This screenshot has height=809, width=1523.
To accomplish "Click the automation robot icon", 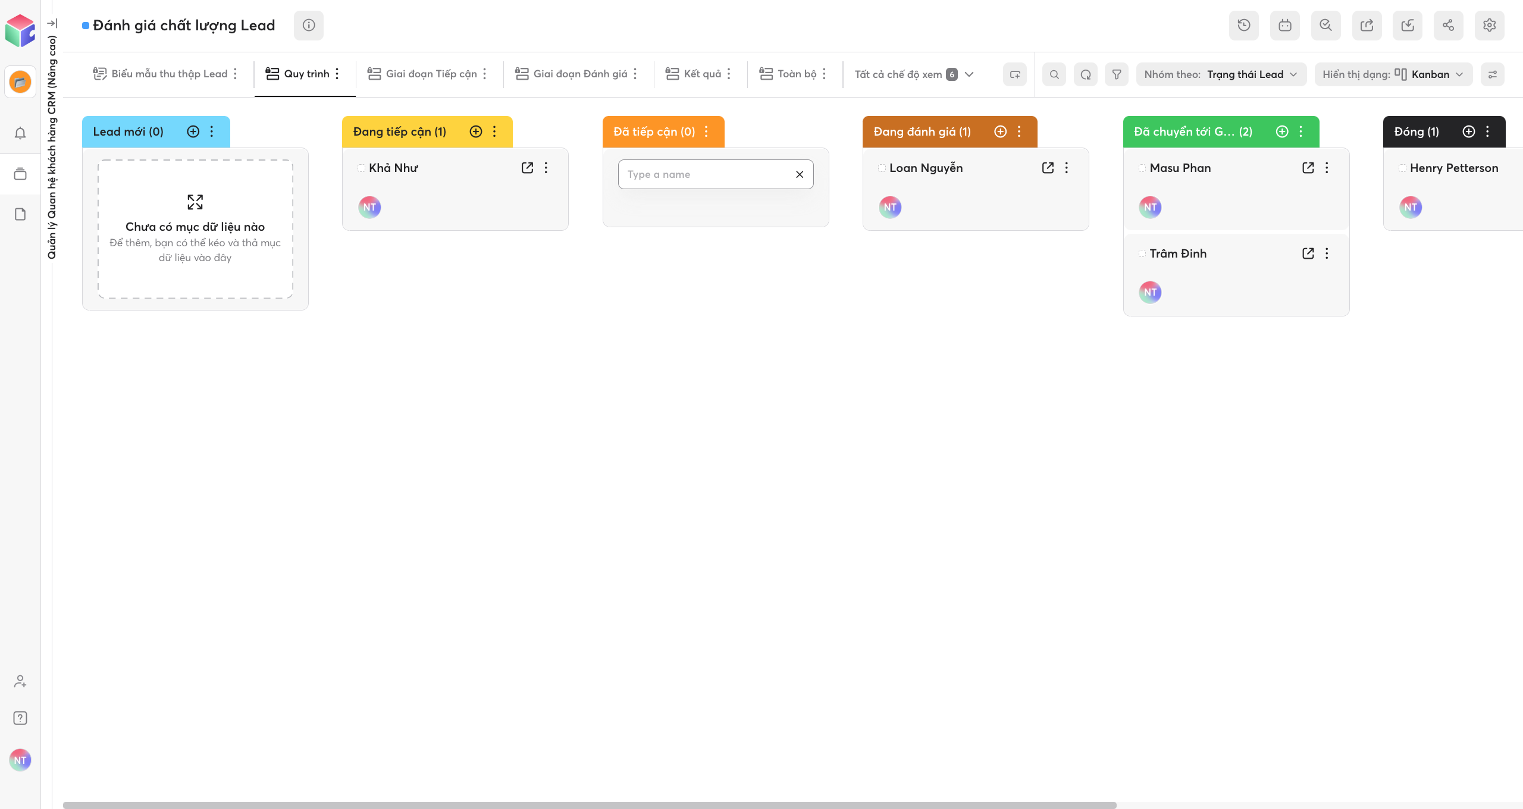I will [1285, 26].
